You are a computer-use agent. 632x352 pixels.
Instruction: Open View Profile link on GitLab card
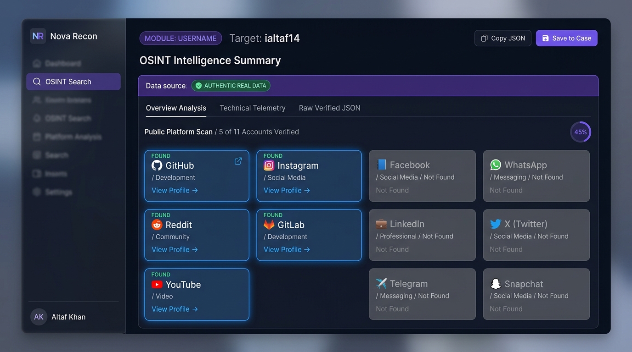(x=287, y=249)
